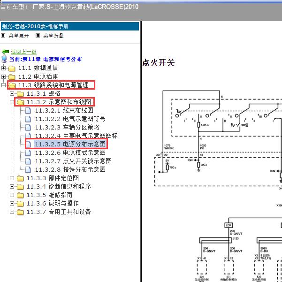
Task: Open 11.3.2.1 线束布线图 page
Action: coord(64,110)
